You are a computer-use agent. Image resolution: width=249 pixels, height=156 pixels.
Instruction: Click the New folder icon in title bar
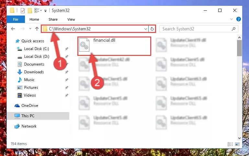pos(30,11)
